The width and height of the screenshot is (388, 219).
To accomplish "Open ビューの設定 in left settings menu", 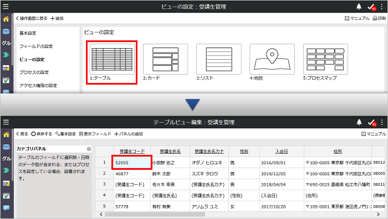I will [32, 59].
